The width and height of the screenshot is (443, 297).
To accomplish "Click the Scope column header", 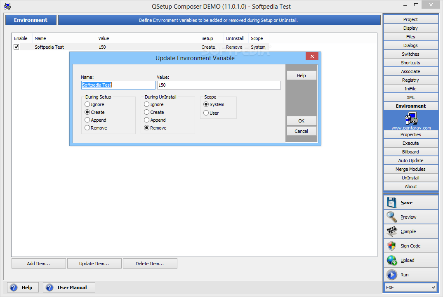I will coord(259,38).
